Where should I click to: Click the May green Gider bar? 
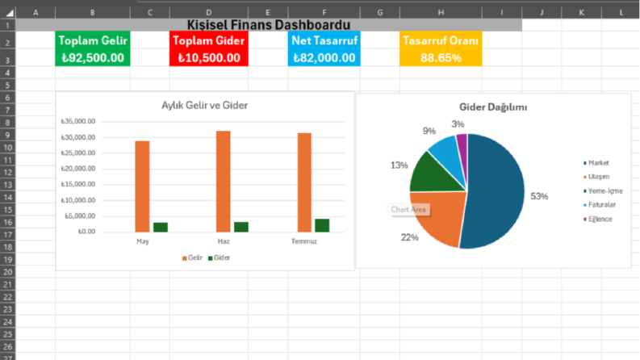pyautogui.click(x=161, y=228)
